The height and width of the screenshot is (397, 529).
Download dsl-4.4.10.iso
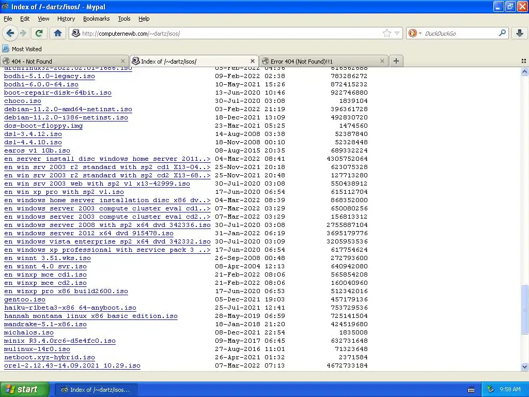[33, 143]
